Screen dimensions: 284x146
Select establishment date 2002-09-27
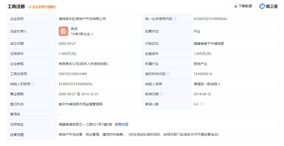point(67,44)
